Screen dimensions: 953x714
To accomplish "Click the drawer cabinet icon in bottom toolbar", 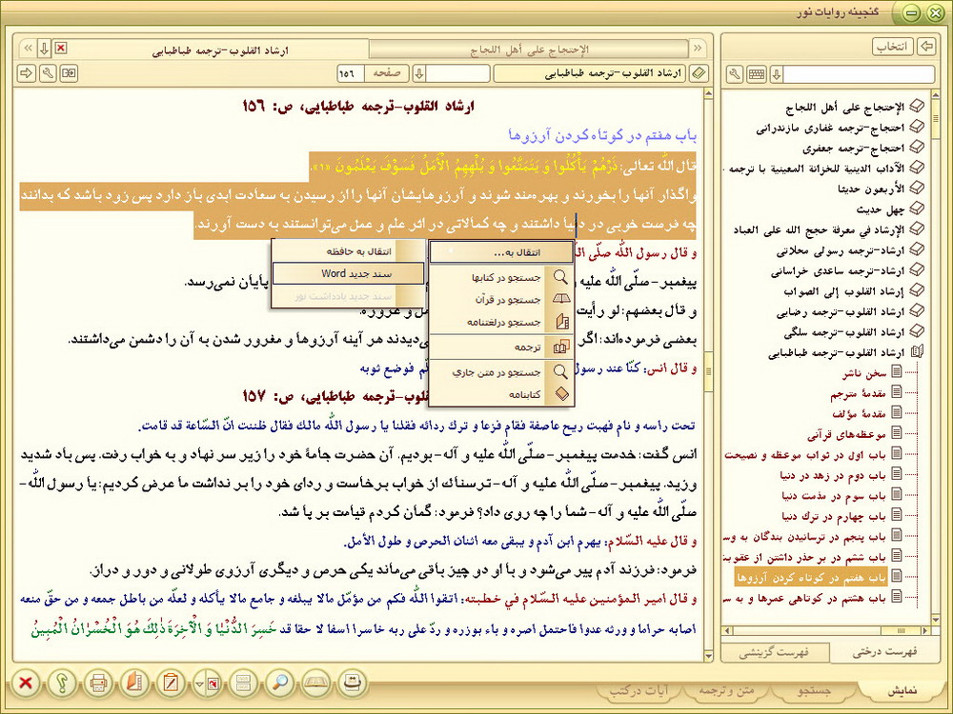I will click(243, 684).
